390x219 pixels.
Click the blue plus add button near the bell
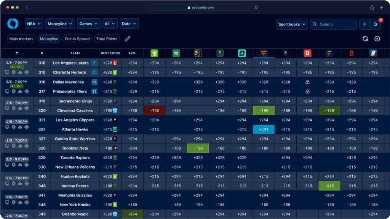tap(364, 24)
